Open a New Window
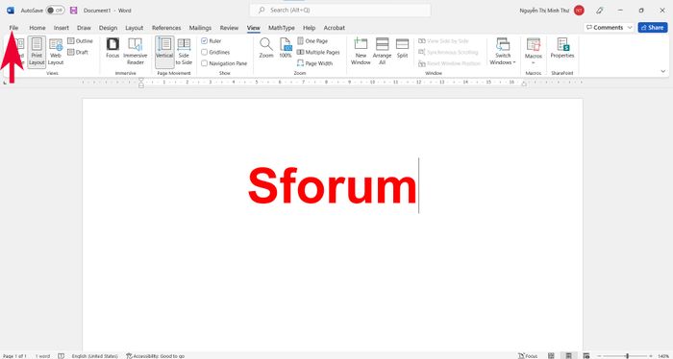 [x=361, y=52]
